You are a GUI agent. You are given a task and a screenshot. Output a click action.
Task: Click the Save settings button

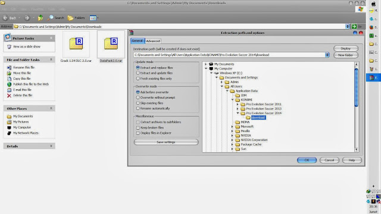coord(166,142)
